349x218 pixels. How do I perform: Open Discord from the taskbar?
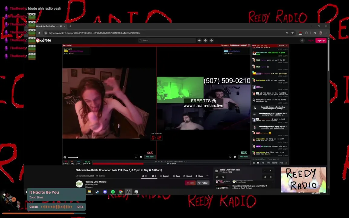click(105, 192)
